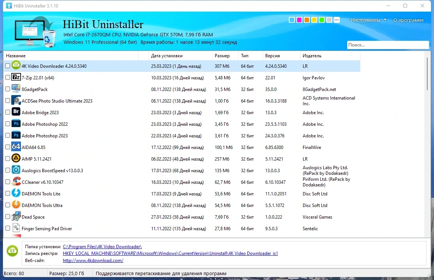Check the DAEMON Tools Lite checkbox
Viewport: 434px width, 280px height.
tap(8, 194)
